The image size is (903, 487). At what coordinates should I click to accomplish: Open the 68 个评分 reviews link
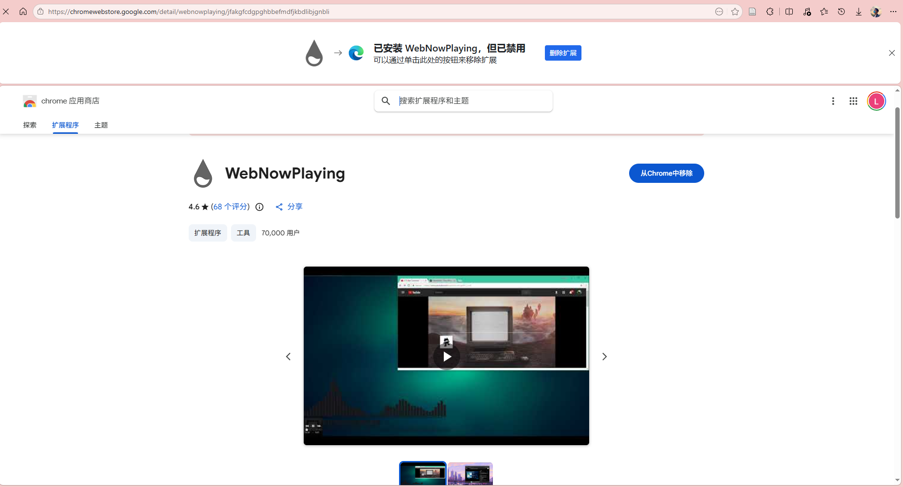(x=230, y=206)
